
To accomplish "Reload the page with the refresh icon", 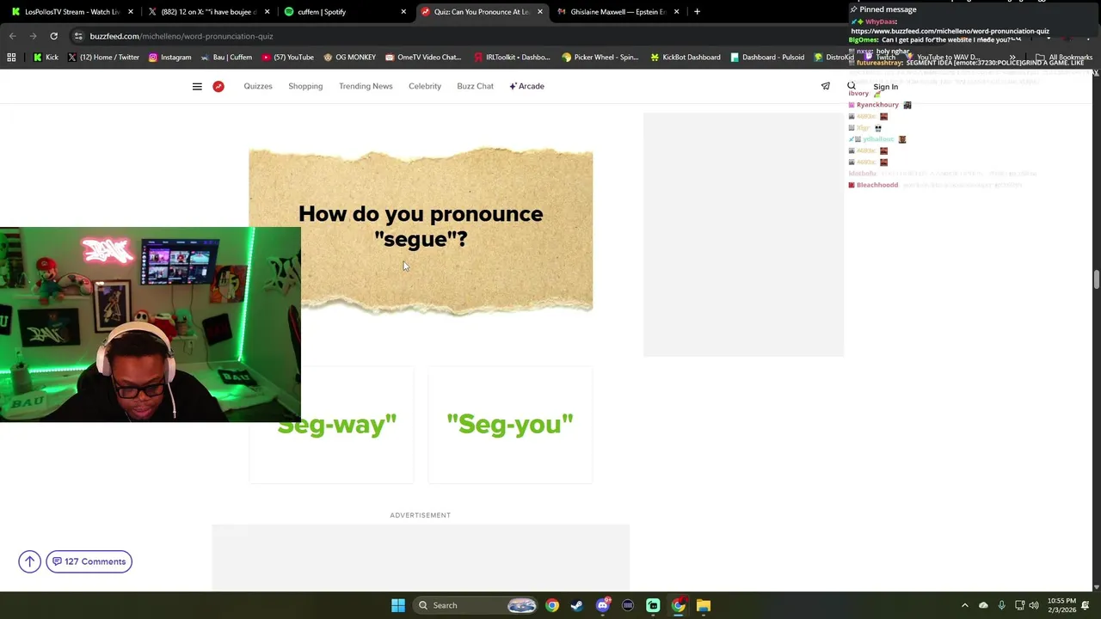I will pos(53,36).
